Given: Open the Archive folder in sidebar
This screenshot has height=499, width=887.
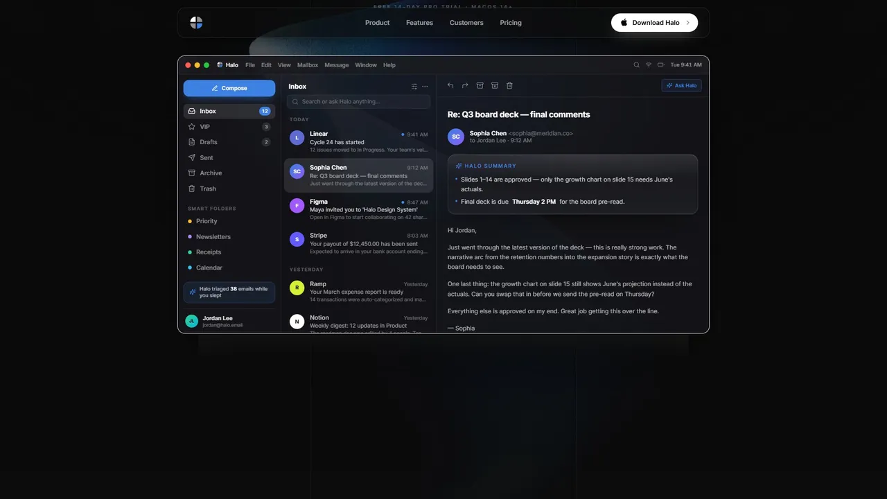Looking at the screenshot, I should pos(229,173).
